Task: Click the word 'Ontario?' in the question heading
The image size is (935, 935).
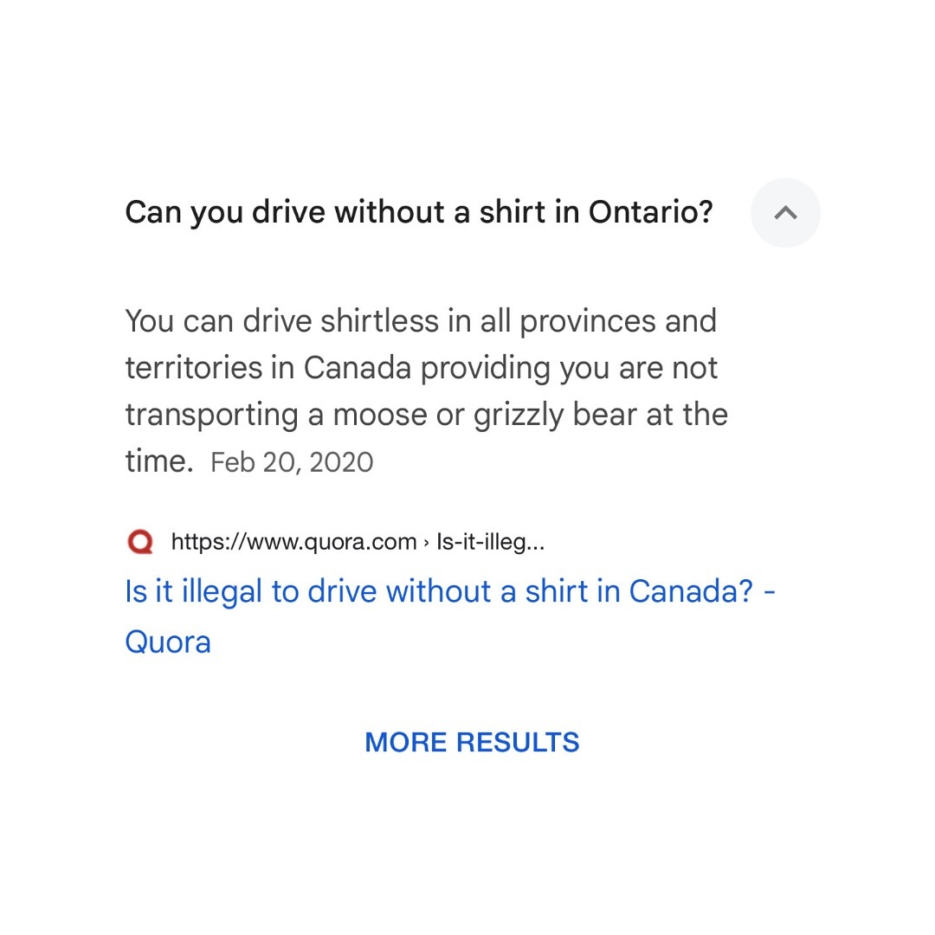Action: (x=650, y=212)
